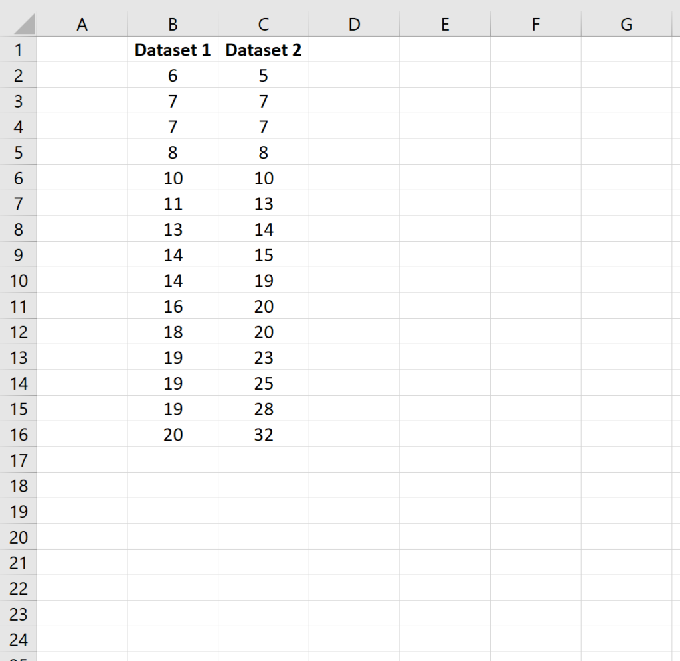Select row header 24

[x=19, y=640]
